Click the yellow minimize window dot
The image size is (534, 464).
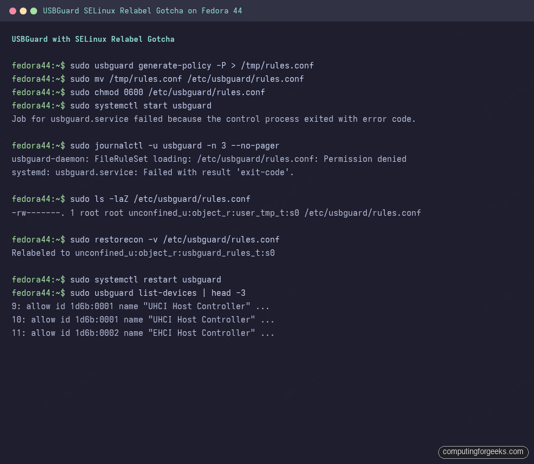(x=23, y=11)
